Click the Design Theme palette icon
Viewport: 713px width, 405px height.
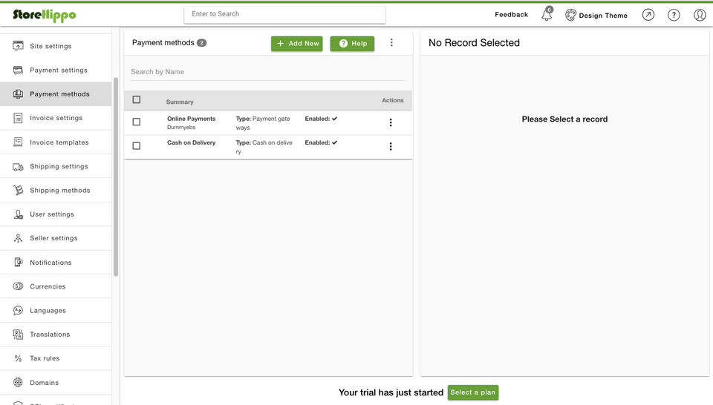tap(570, 15)
